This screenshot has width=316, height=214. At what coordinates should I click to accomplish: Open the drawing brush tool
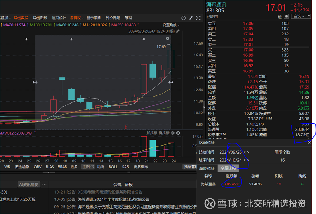(191, 18)
